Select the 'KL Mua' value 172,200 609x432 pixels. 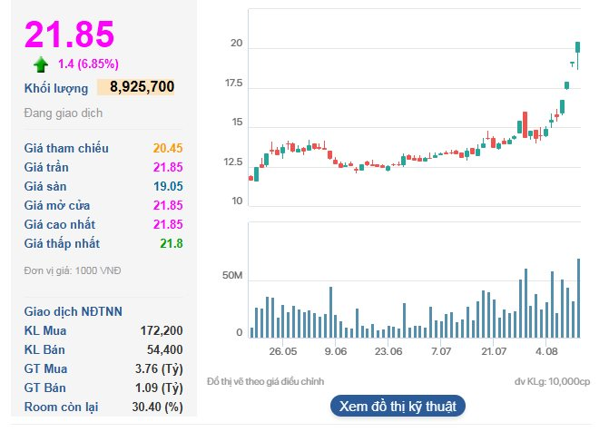coord(162,330)
